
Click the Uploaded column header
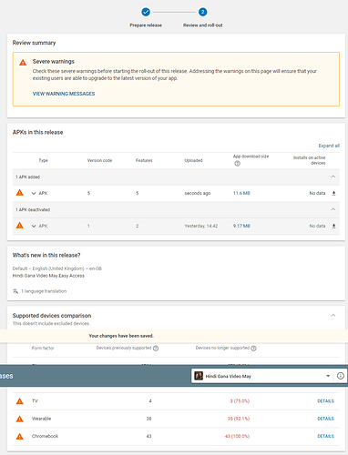[x=193, y=160]
